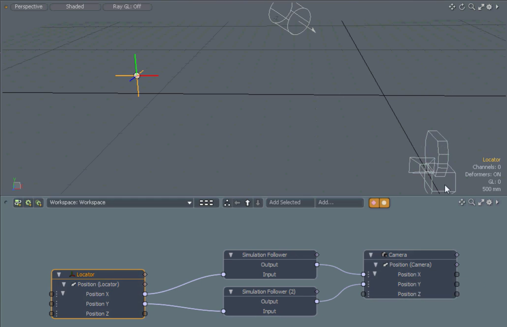
Task: Click the viewport rotate icon
Action: tap(462, 7)
